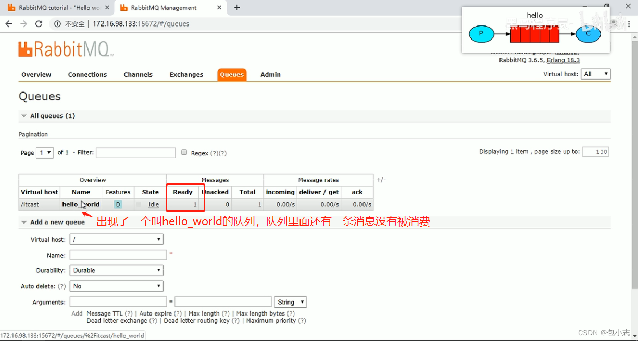This screenshot has width=638, height=341.
Task: Click the Max length bytes argument link
Action: point(260,314)
